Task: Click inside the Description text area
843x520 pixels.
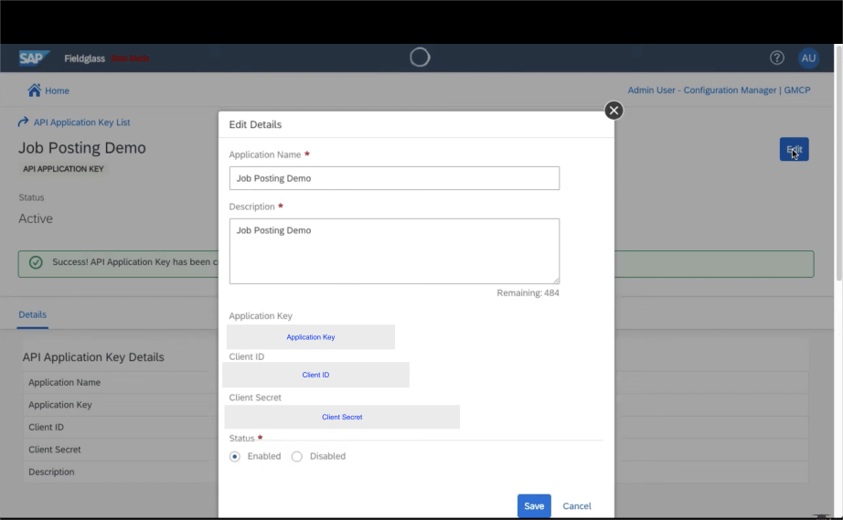Action: click(394, 251)
